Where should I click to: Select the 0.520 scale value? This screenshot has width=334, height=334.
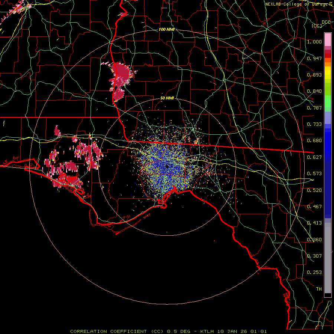(x=314, y=190)
